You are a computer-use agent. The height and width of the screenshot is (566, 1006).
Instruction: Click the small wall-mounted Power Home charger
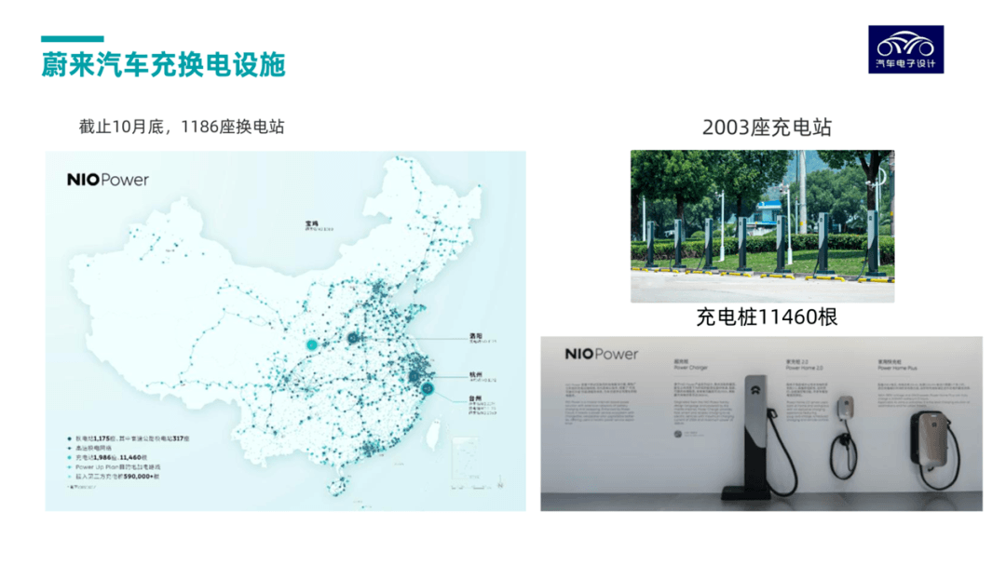coord(844,436)
